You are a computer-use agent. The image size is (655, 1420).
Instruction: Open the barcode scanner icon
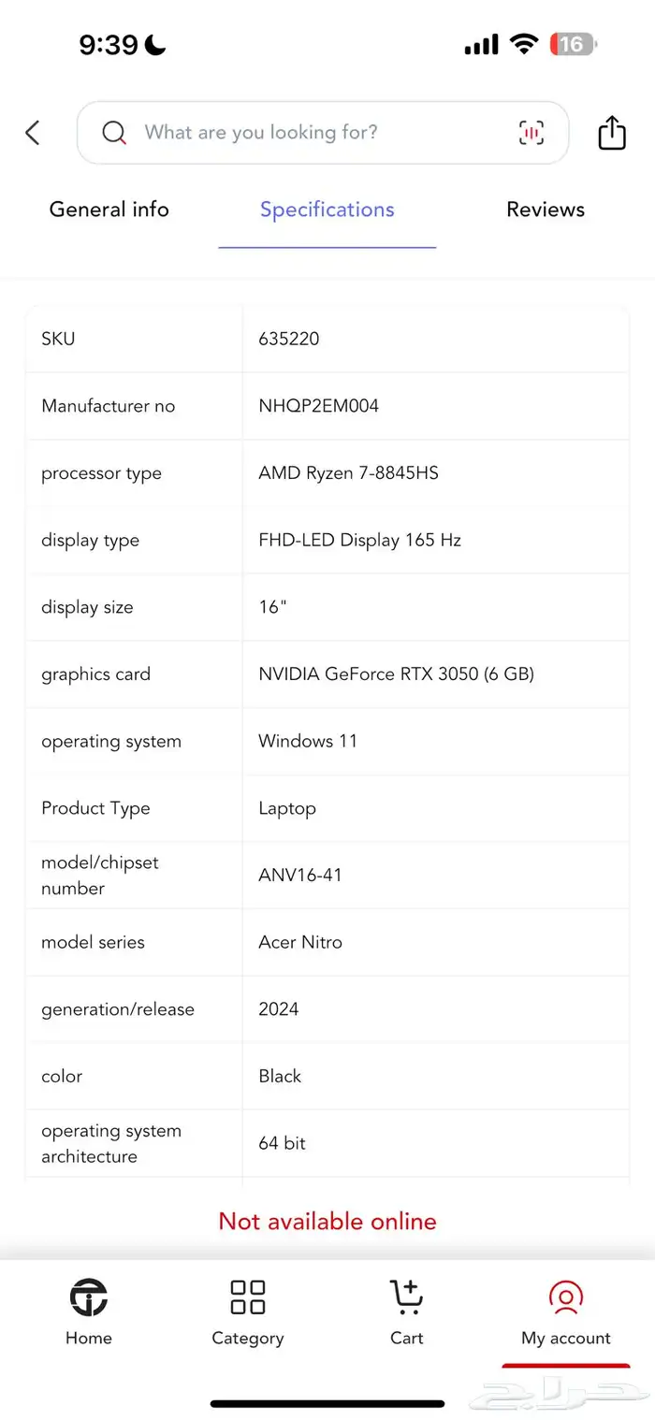pos(531,133)
